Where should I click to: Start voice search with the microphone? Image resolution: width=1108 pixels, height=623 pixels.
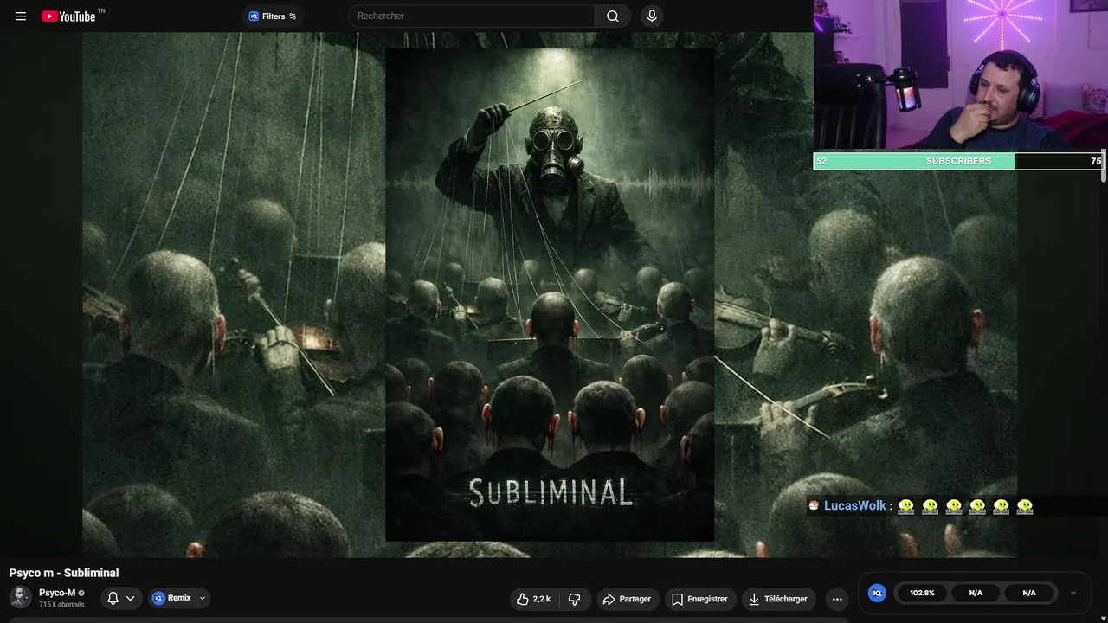point(652,16)
